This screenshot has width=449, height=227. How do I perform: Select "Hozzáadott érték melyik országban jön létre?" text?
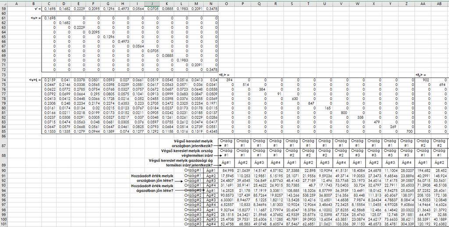(x=151, y=179)
